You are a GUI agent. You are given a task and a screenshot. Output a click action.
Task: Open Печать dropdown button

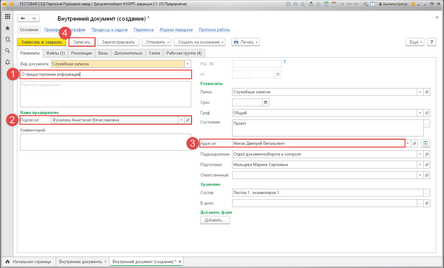click(x=245, y=42)
